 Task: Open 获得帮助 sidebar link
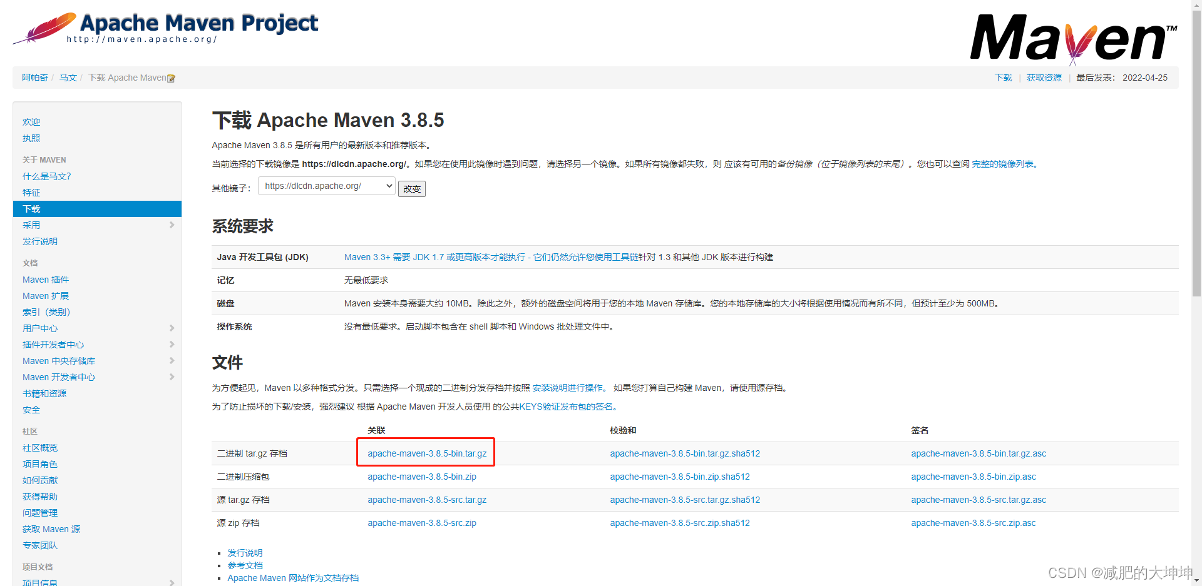(40, 497)
